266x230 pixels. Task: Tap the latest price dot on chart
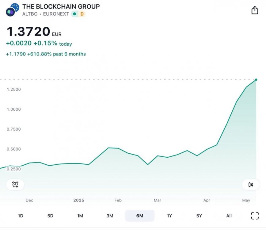pyautogui.click(x=256, y=80)
